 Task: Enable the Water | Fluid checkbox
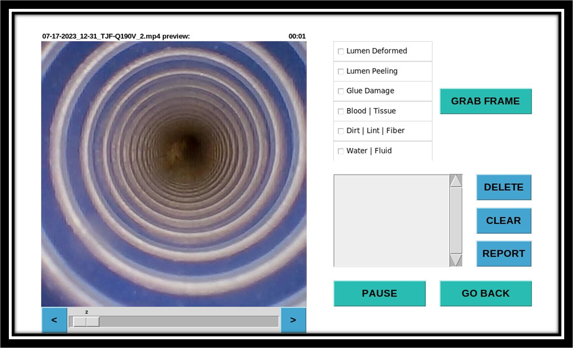340,151
